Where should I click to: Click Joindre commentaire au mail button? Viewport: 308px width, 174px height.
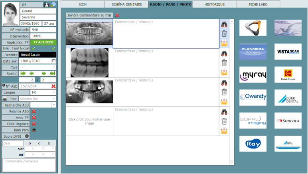(89, 15)
